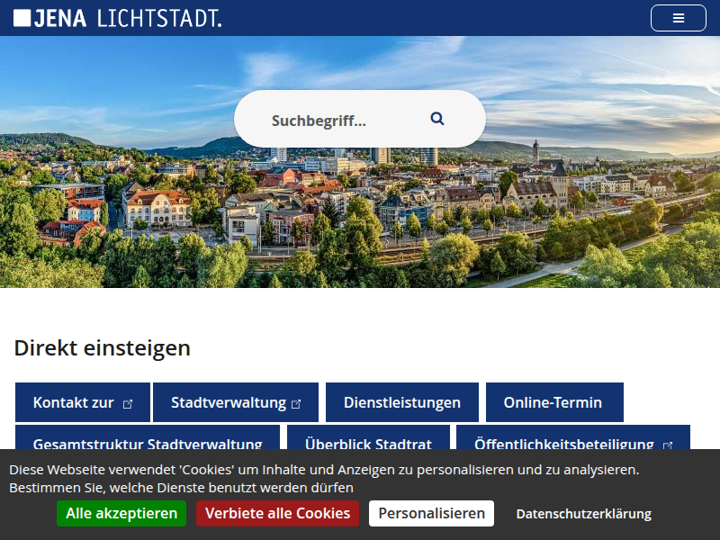The image size is (720, 540).
Task: Open the 'Dienstleistungen' page
Action: coord(401,402)
